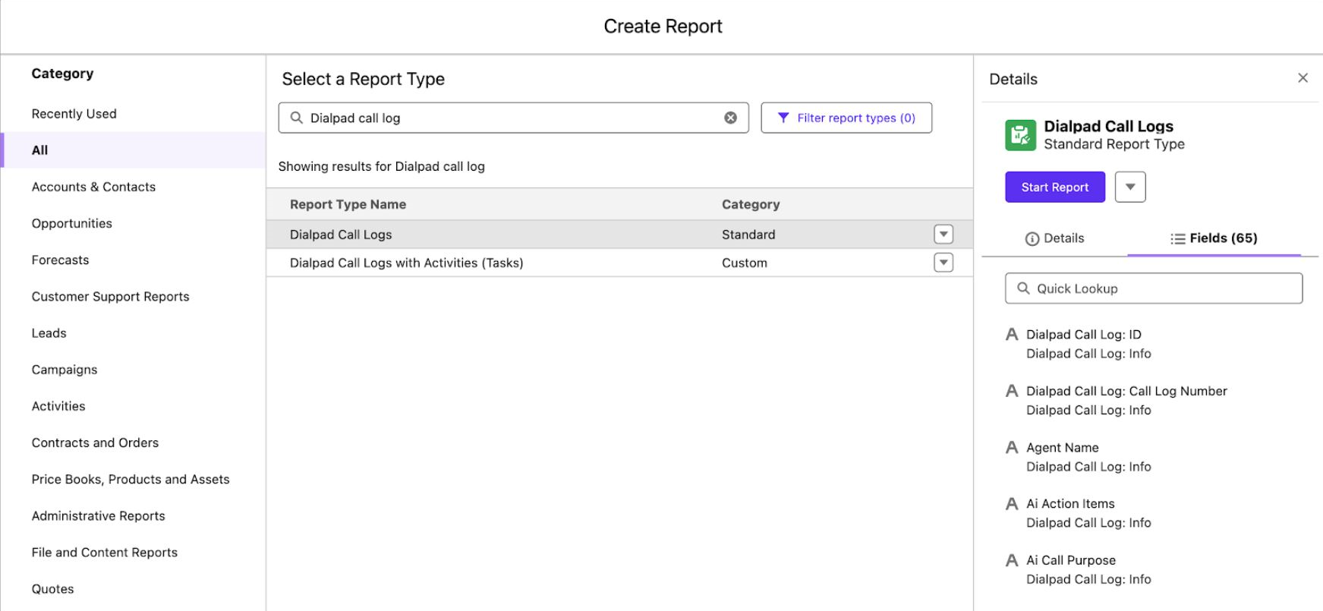The height and width of the screenshot is (611, 1323).
Task: Open the Administrative Reports category
Action: (x=98, y=516)
